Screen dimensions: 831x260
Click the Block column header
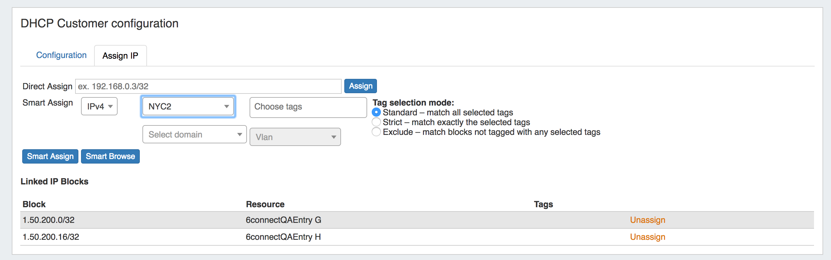point(34,204)
